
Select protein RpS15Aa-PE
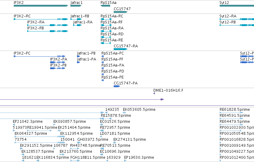pyautogui.click(x=103, y=80)
